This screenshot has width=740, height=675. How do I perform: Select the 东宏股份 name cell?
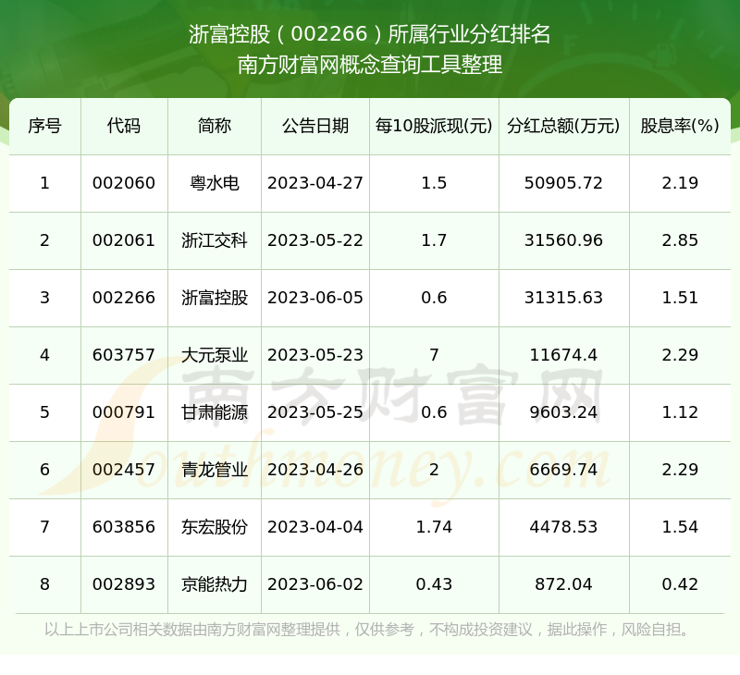click(215, 527)
